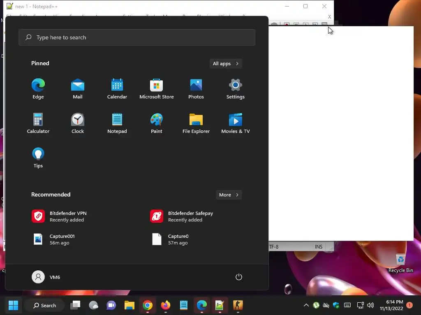421x315 pixels.
Task: Toggle INS mode in Notepad++ status bar
Action: click(319, 247)
